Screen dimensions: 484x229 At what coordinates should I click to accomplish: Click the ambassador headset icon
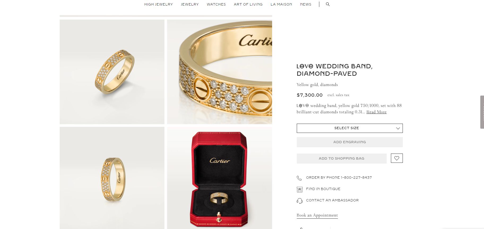pos(299,201)
